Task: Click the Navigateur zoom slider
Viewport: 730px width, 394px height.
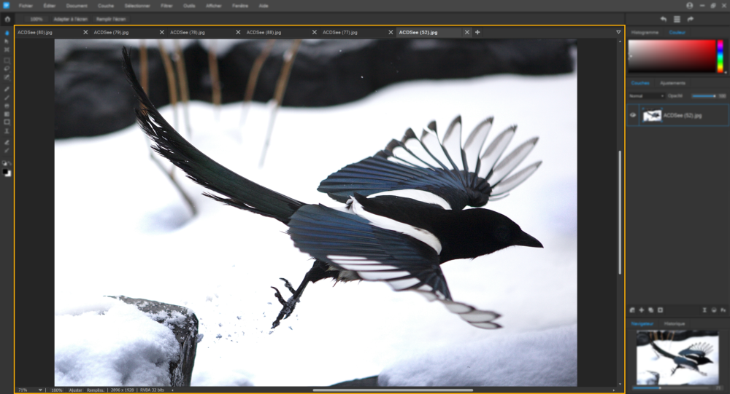Action: click(x=670, y=387)
